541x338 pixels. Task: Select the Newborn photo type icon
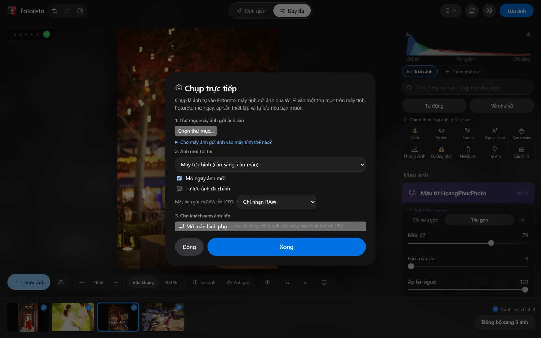click(x=468, y=152)
